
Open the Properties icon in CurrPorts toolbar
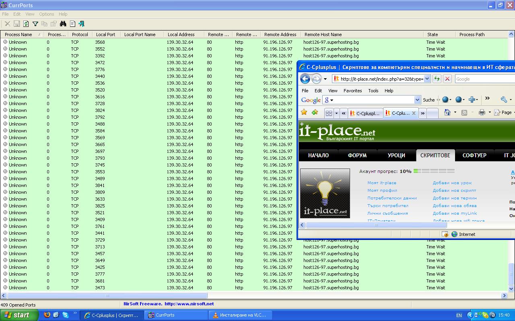54,24
